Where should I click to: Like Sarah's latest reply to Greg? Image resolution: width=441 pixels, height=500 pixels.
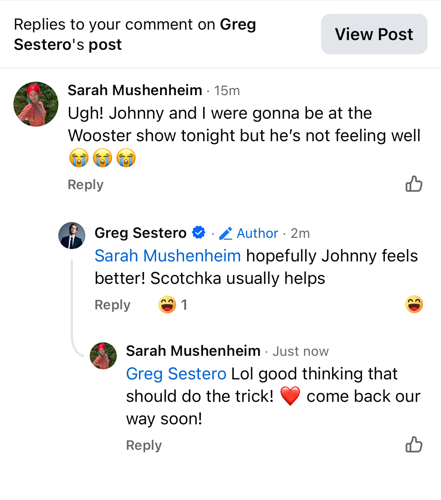click(414, 445)
